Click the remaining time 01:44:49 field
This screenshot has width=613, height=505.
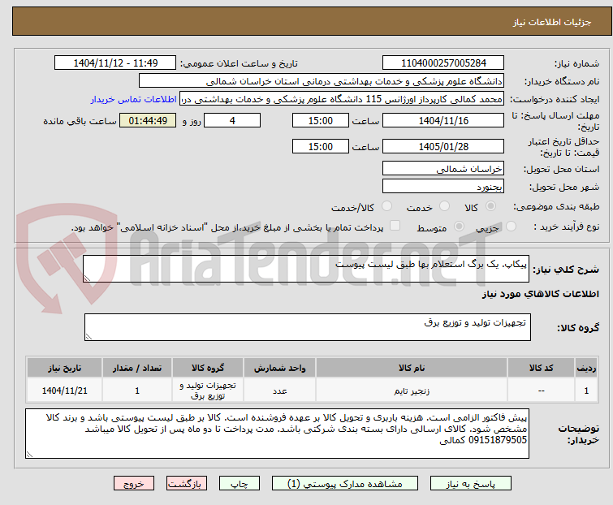[148, 120]
